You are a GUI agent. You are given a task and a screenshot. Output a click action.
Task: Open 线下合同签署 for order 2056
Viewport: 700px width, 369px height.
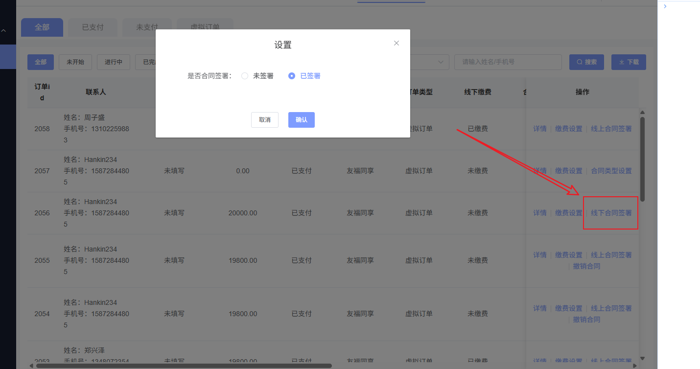pos(611,213)
